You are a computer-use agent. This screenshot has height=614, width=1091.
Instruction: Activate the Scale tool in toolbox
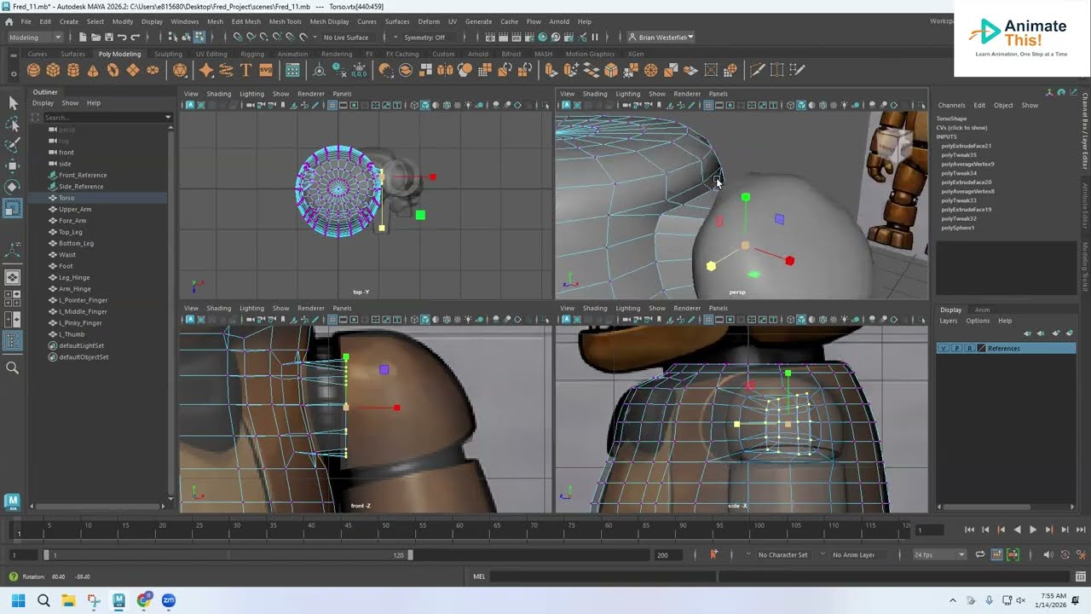point(13,207)
